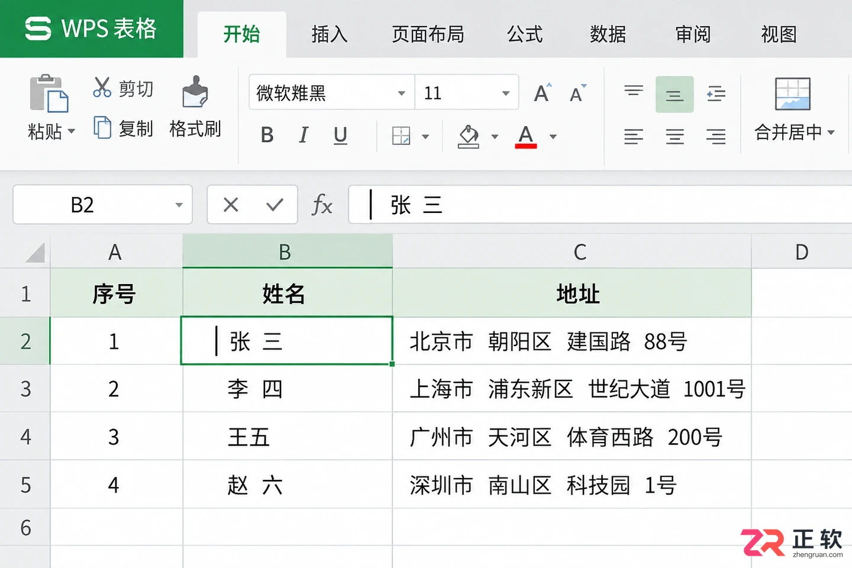This screenshot has height=568, width=852.
Task: Align text right
Action: point(716,137)
